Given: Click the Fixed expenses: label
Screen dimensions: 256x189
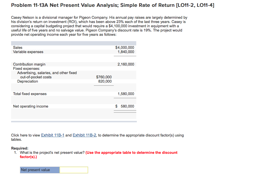Looking at the screenshot, I should pyautogui.click(x=26, y=69).
